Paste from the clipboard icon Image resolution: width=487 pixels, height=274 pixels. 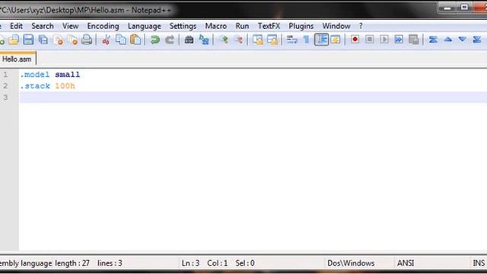(135, 40)
